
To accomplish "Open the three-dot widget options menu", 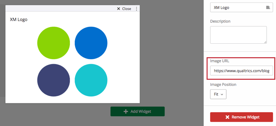I will click(136, 9).
